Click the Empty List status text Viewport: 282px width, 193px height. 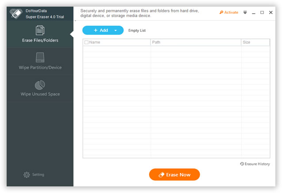point(137,30)
